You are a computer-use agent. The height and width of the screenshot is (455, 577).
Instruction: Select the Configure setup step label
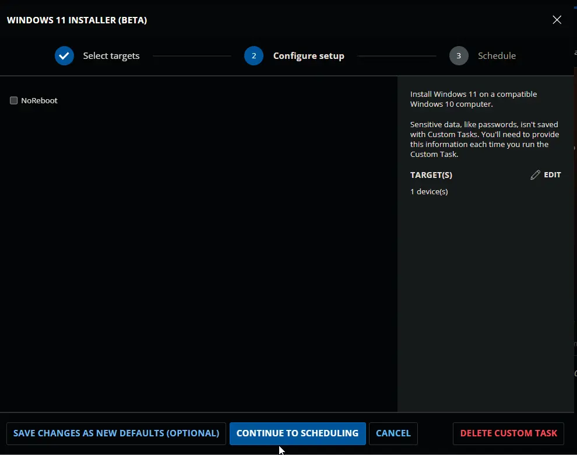309,55
